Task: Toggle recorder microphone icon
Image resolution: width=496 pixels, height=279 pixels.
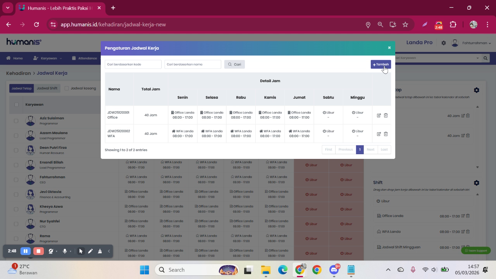Action: pyautogui.click(x=65, y=251)
